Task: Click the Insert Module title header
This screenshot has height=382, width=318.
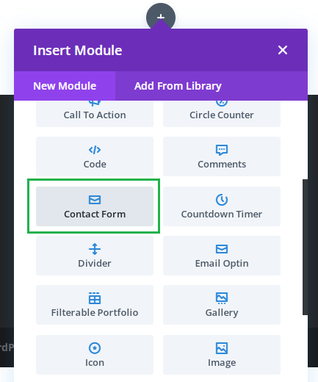Action: (x=78, y=51)
